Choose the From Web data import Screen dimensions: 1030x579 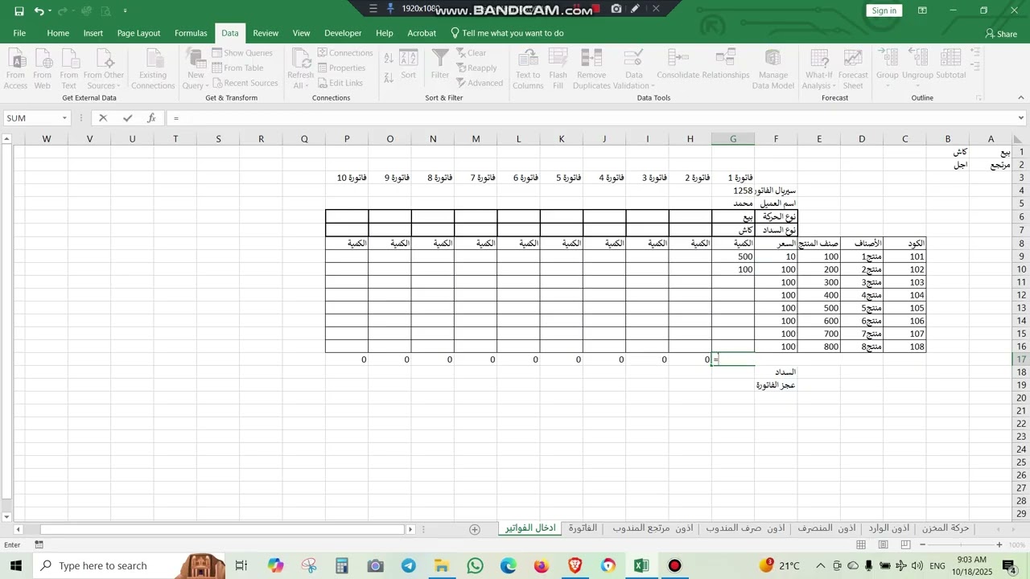pyautogui.click(x=43, y=70)
